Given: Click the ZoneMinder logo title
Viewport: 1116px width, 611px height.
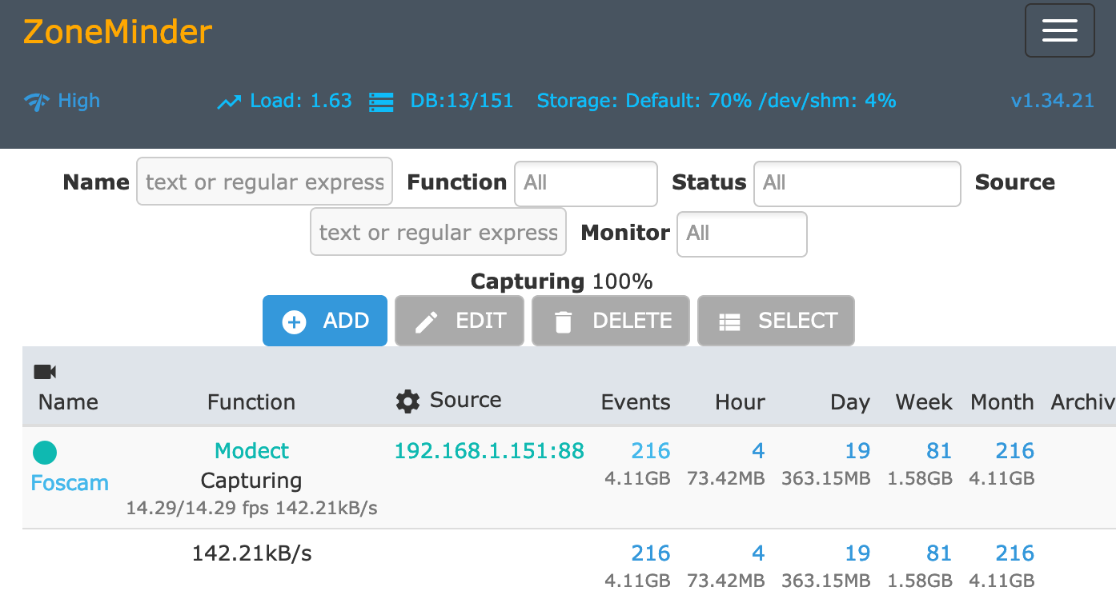Looking at the screenshot, I should 118,32.
